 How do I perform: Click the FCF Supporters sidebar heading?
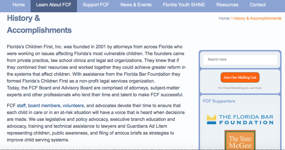[219, 101]
